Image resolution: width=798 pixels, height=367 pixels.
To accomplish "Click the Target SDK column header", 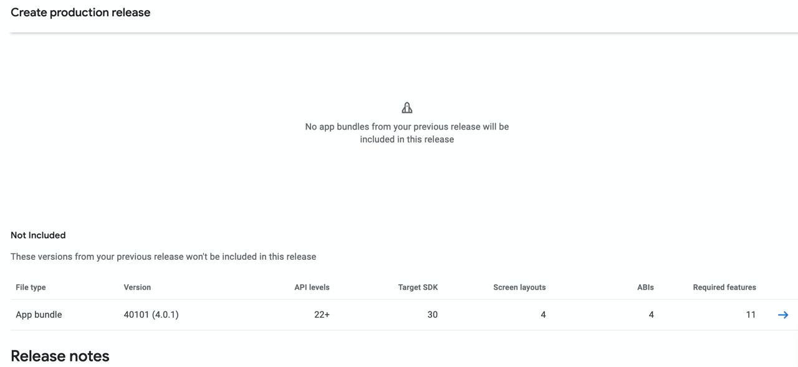I will click(418, 287).
